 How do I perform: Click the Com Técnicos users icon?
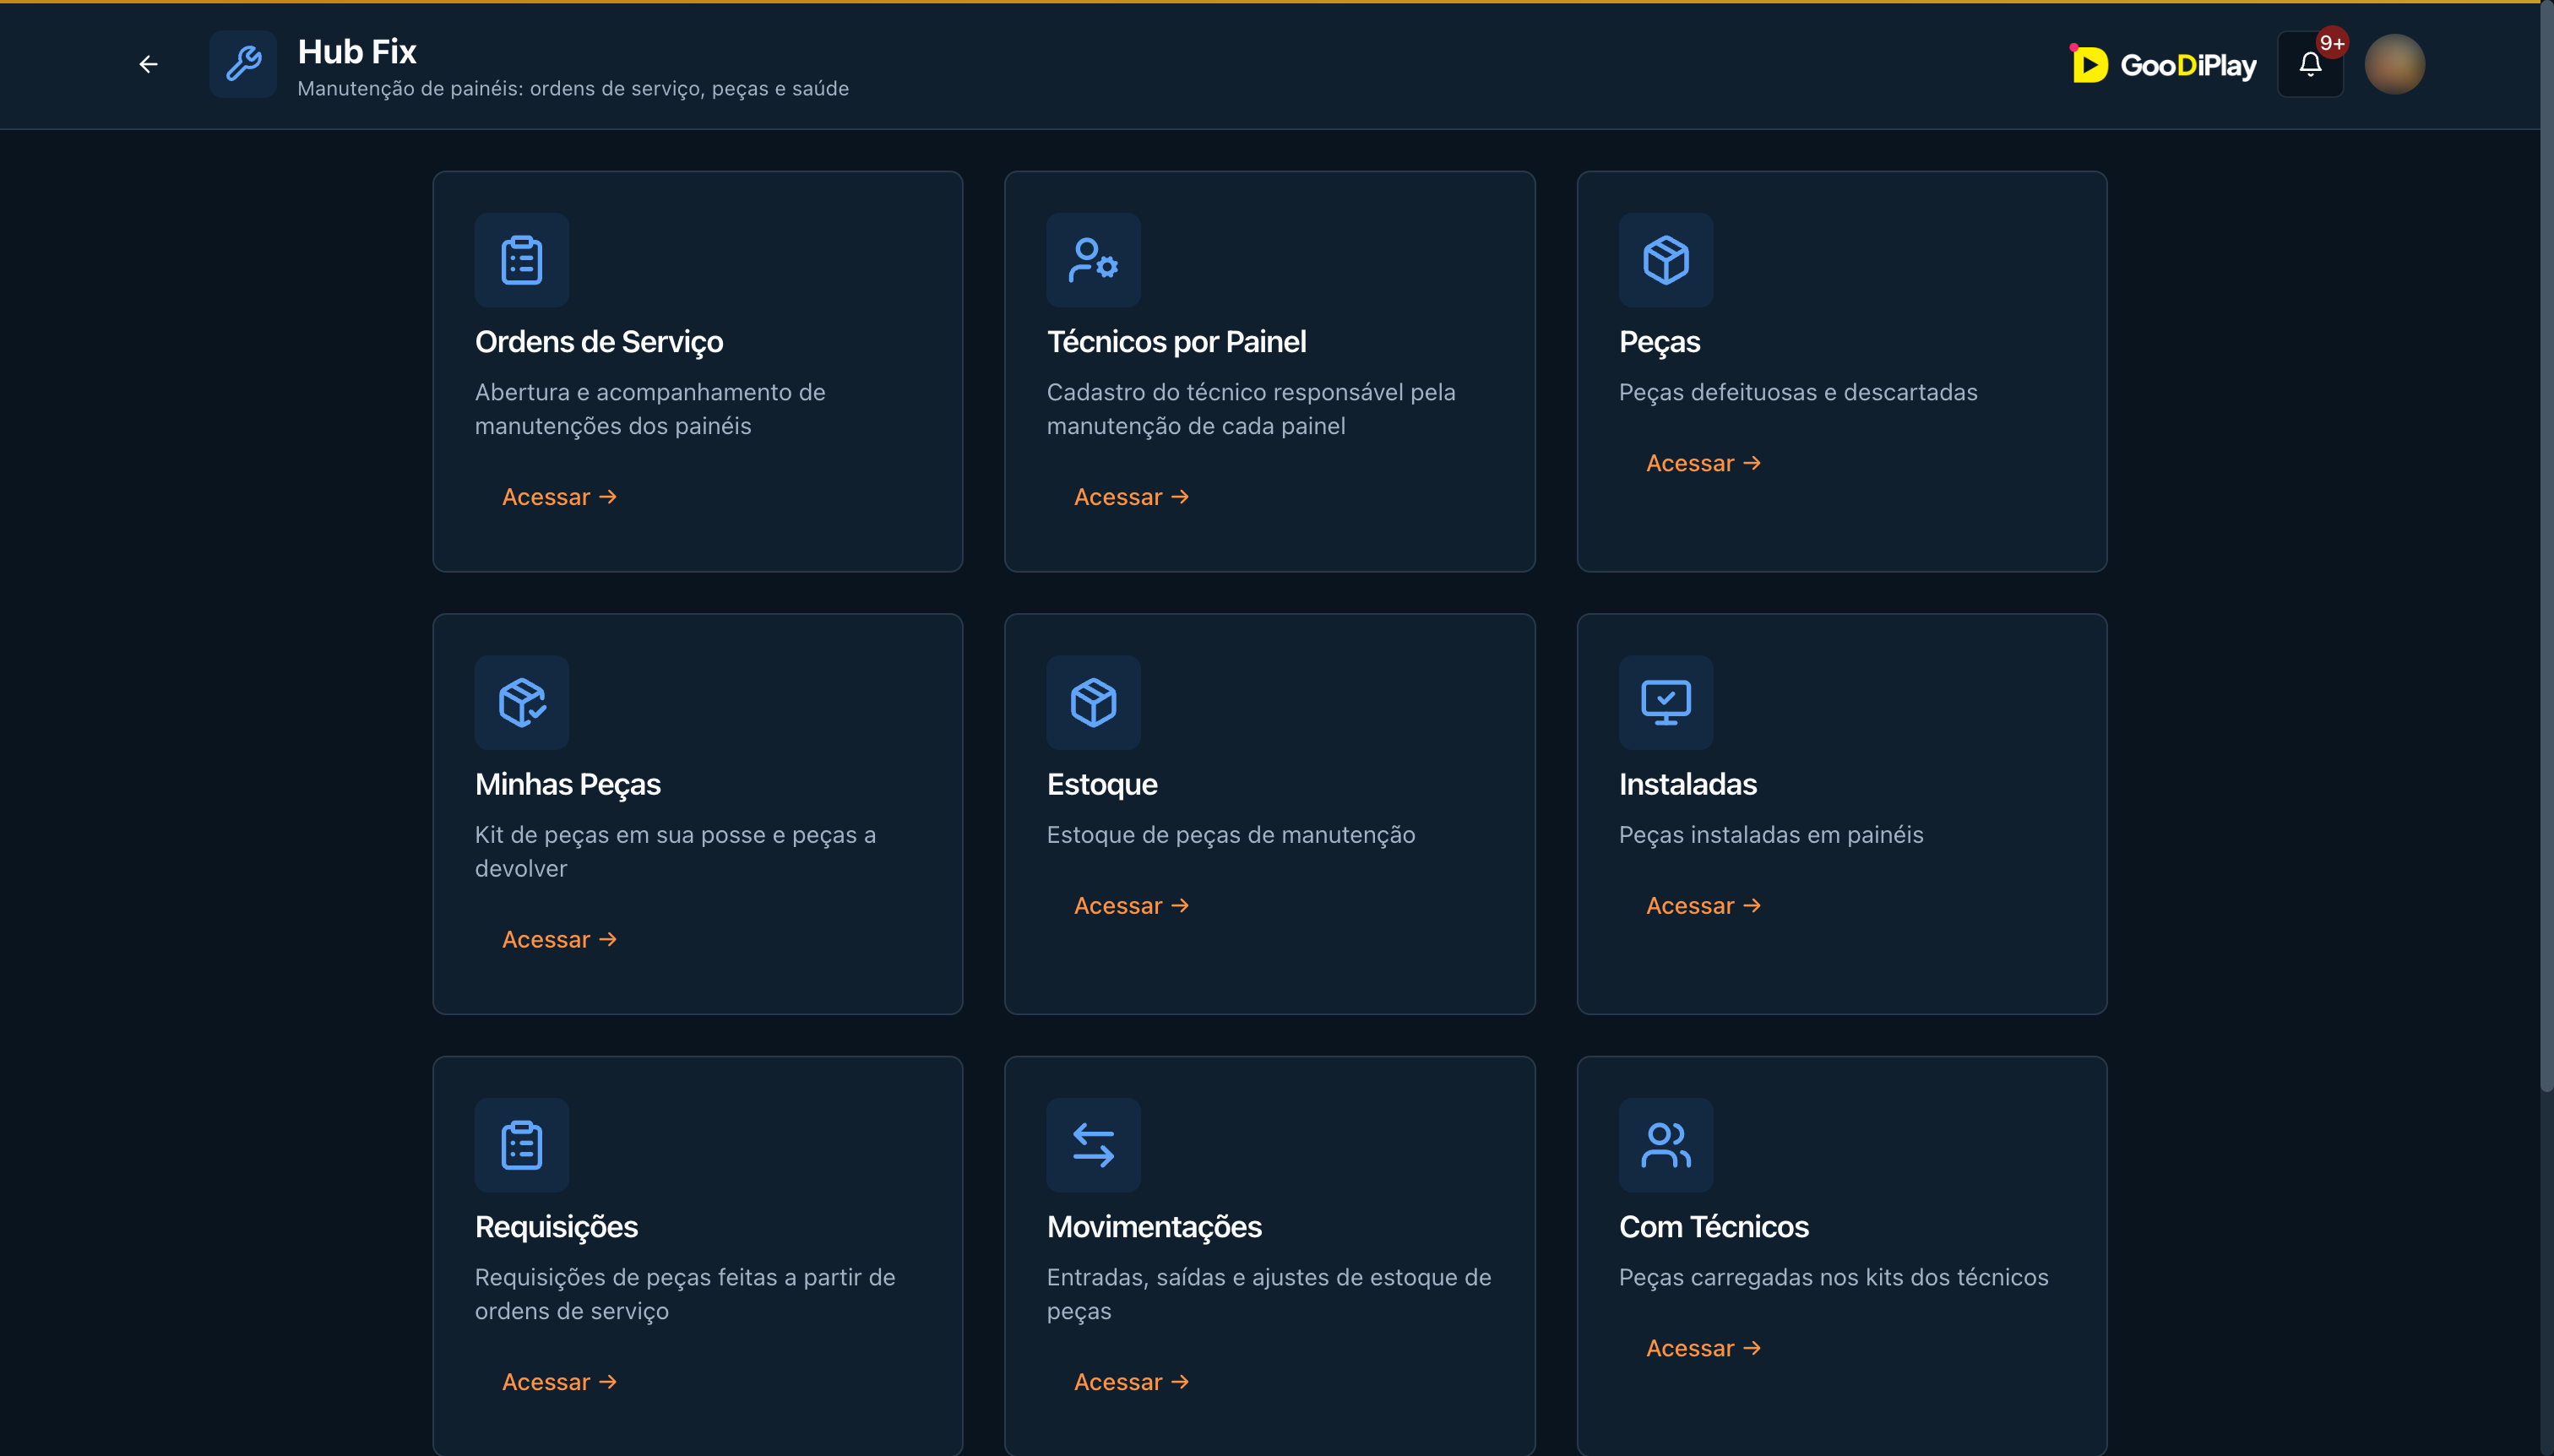click(x=1666, y=1145)
